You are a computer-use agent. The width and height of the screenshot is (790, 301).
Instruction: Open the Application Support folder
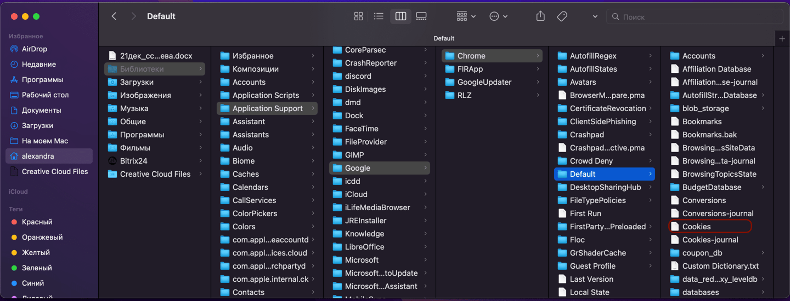tap(267, 108)
